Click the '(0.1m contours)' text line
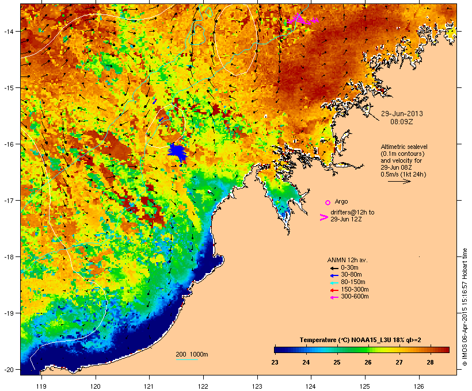The width and height of the screenshot is (472, 391). 402,154
